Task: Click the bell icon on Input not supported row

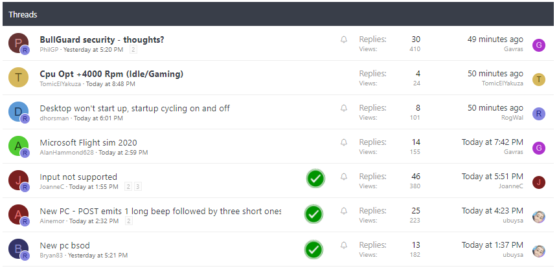Action: pyautogui.click(x=344, y=177)
